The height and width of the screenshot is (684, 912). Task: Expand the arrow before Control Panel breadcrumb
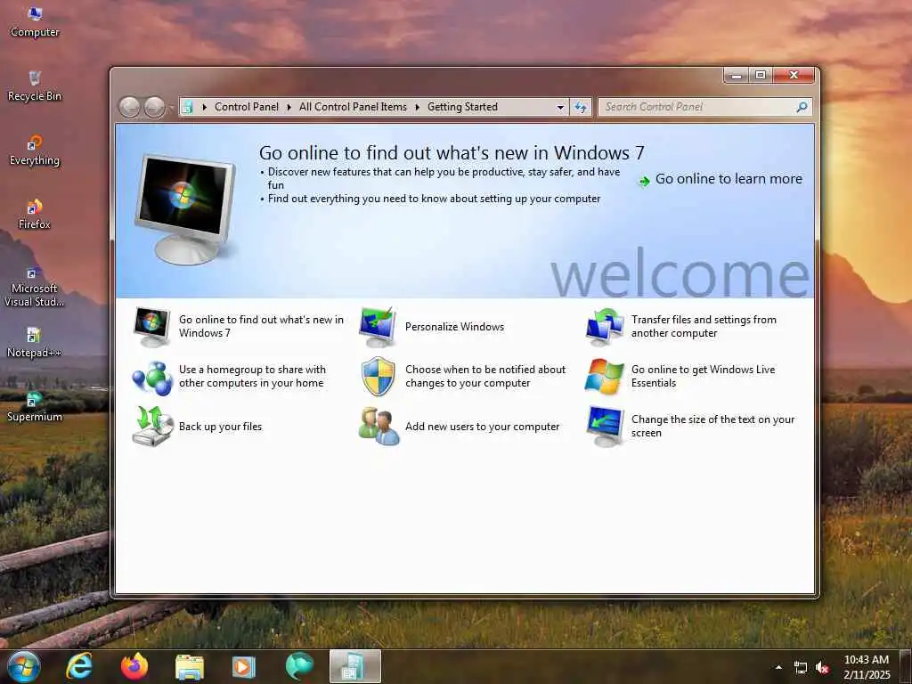204,107
